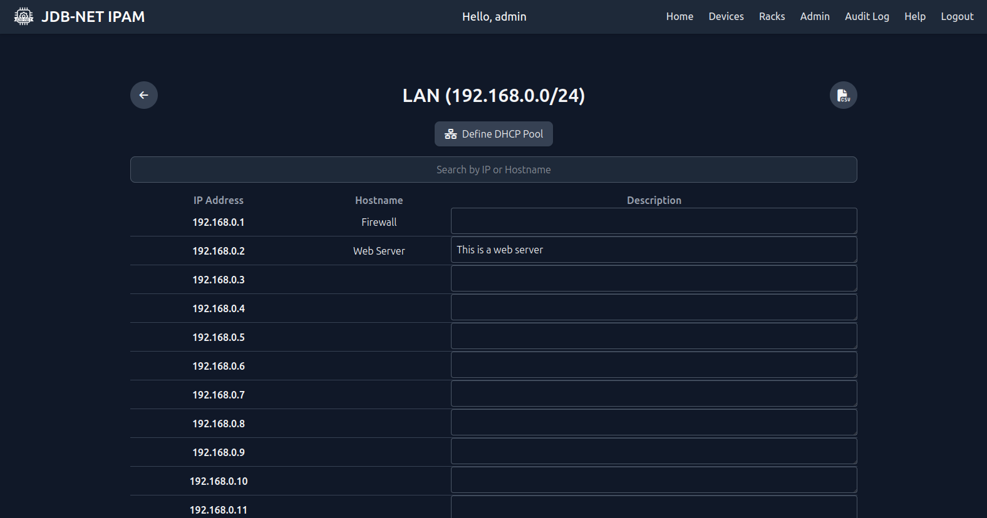Click description field for 192.168.0.8
Viewport: 987px width, 518px height.
[x=654, y=422]
